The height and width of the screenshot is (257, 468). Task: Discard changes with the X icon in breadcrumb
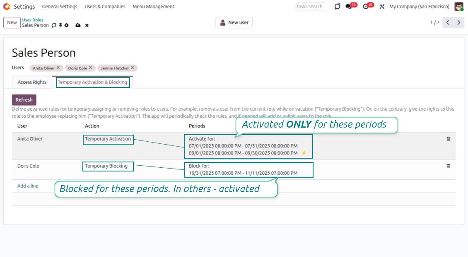(x=87, y=26)
